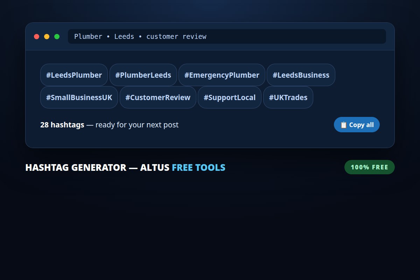Click the yellow window dot
Viewport: 420px width, 280px height.
click(x=47, y=36)
